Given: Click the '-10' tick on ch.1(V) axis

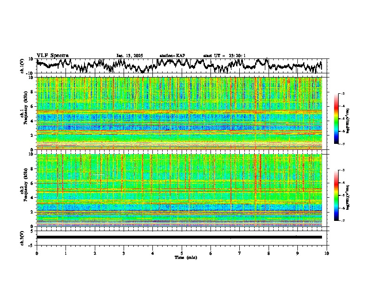Looking at the screenshot, I should 30,73.
